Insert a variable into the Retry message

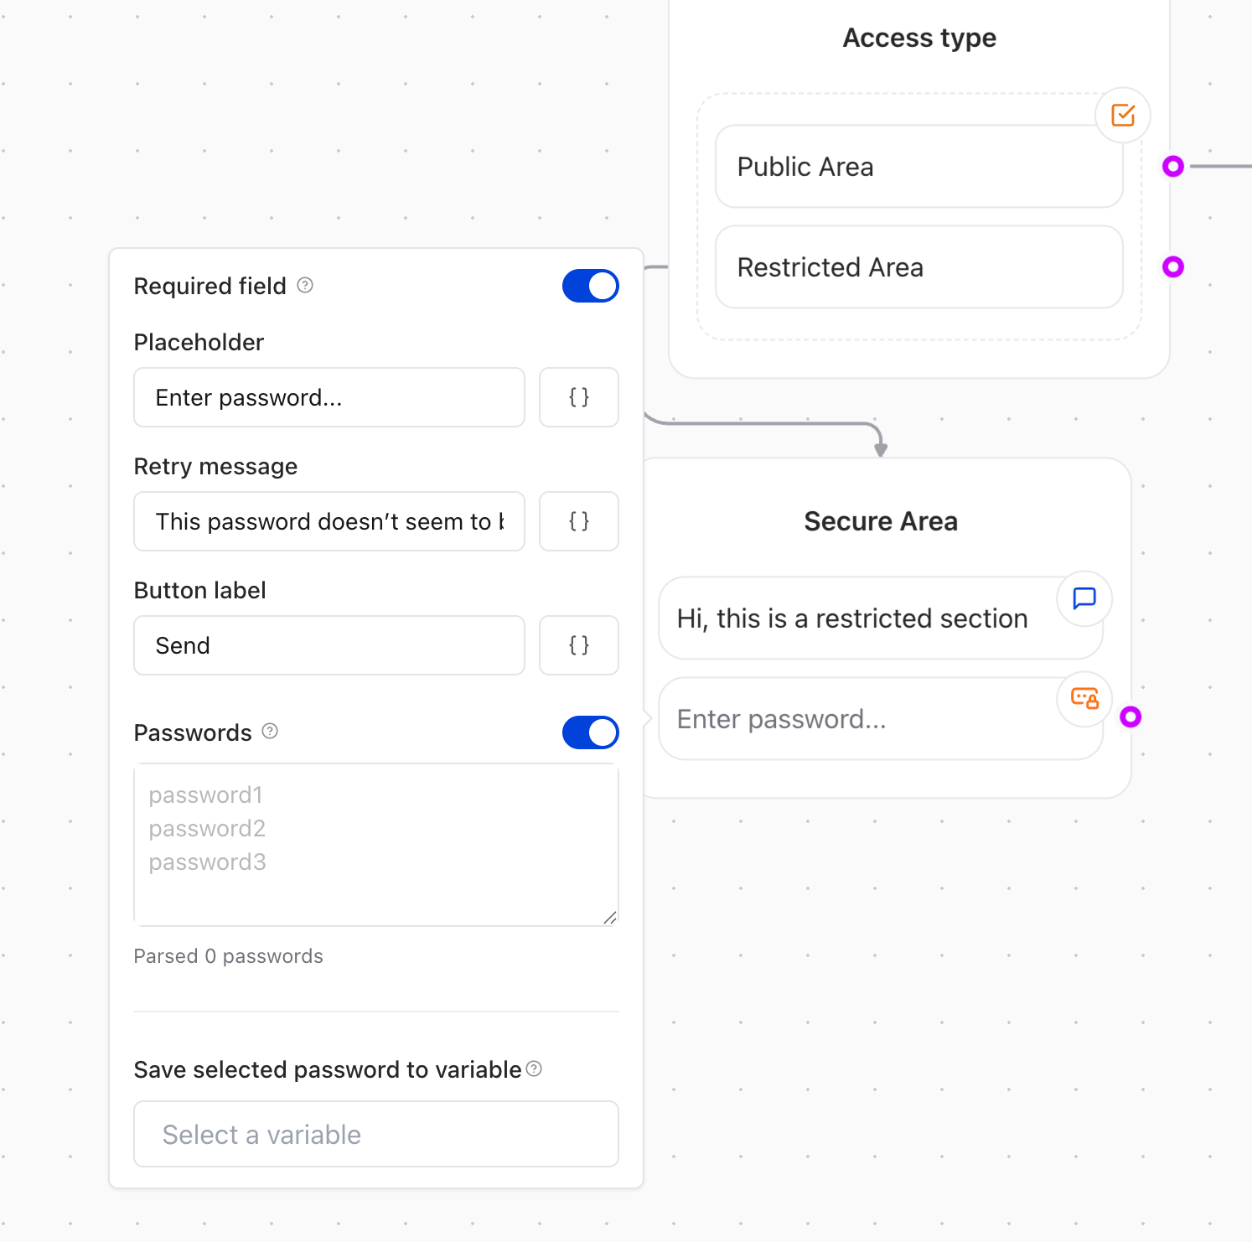coord(578,521)
